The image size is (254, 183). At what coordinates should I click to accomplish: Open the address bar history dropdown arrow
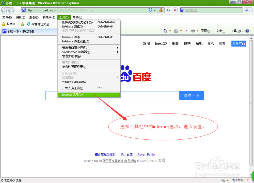point(155,10)
